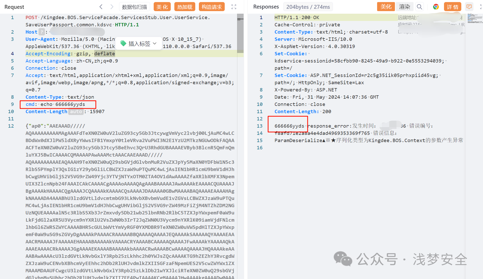Switch Responses to 渲染 render view
The width and height of the screenshot is (483, 279).
click(x=404, y=7)
